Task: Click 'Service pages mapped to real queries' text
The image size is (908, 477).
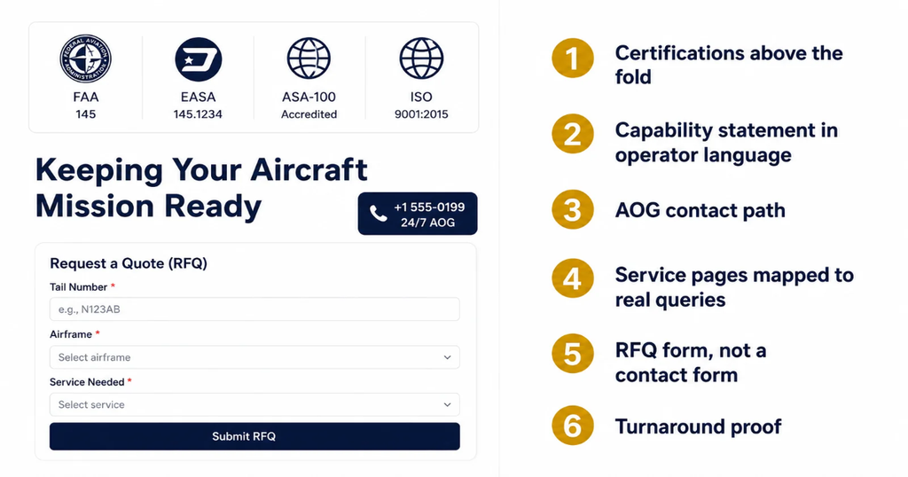Action: point(734,287)
